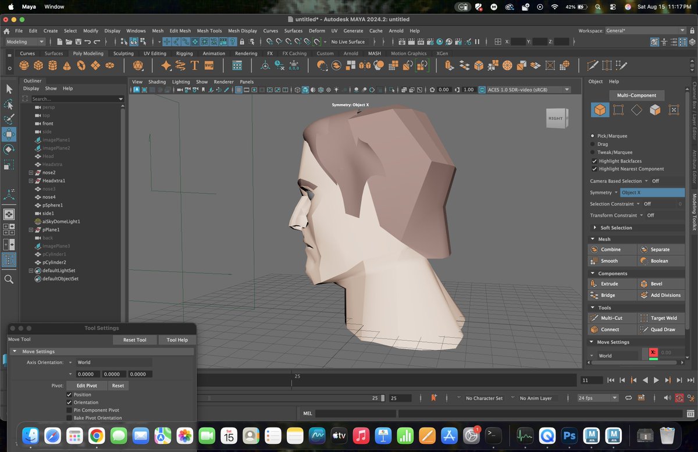The image size is (698, 452).
Task: Click the play forward button in playback controls
Action: (656, 380)
